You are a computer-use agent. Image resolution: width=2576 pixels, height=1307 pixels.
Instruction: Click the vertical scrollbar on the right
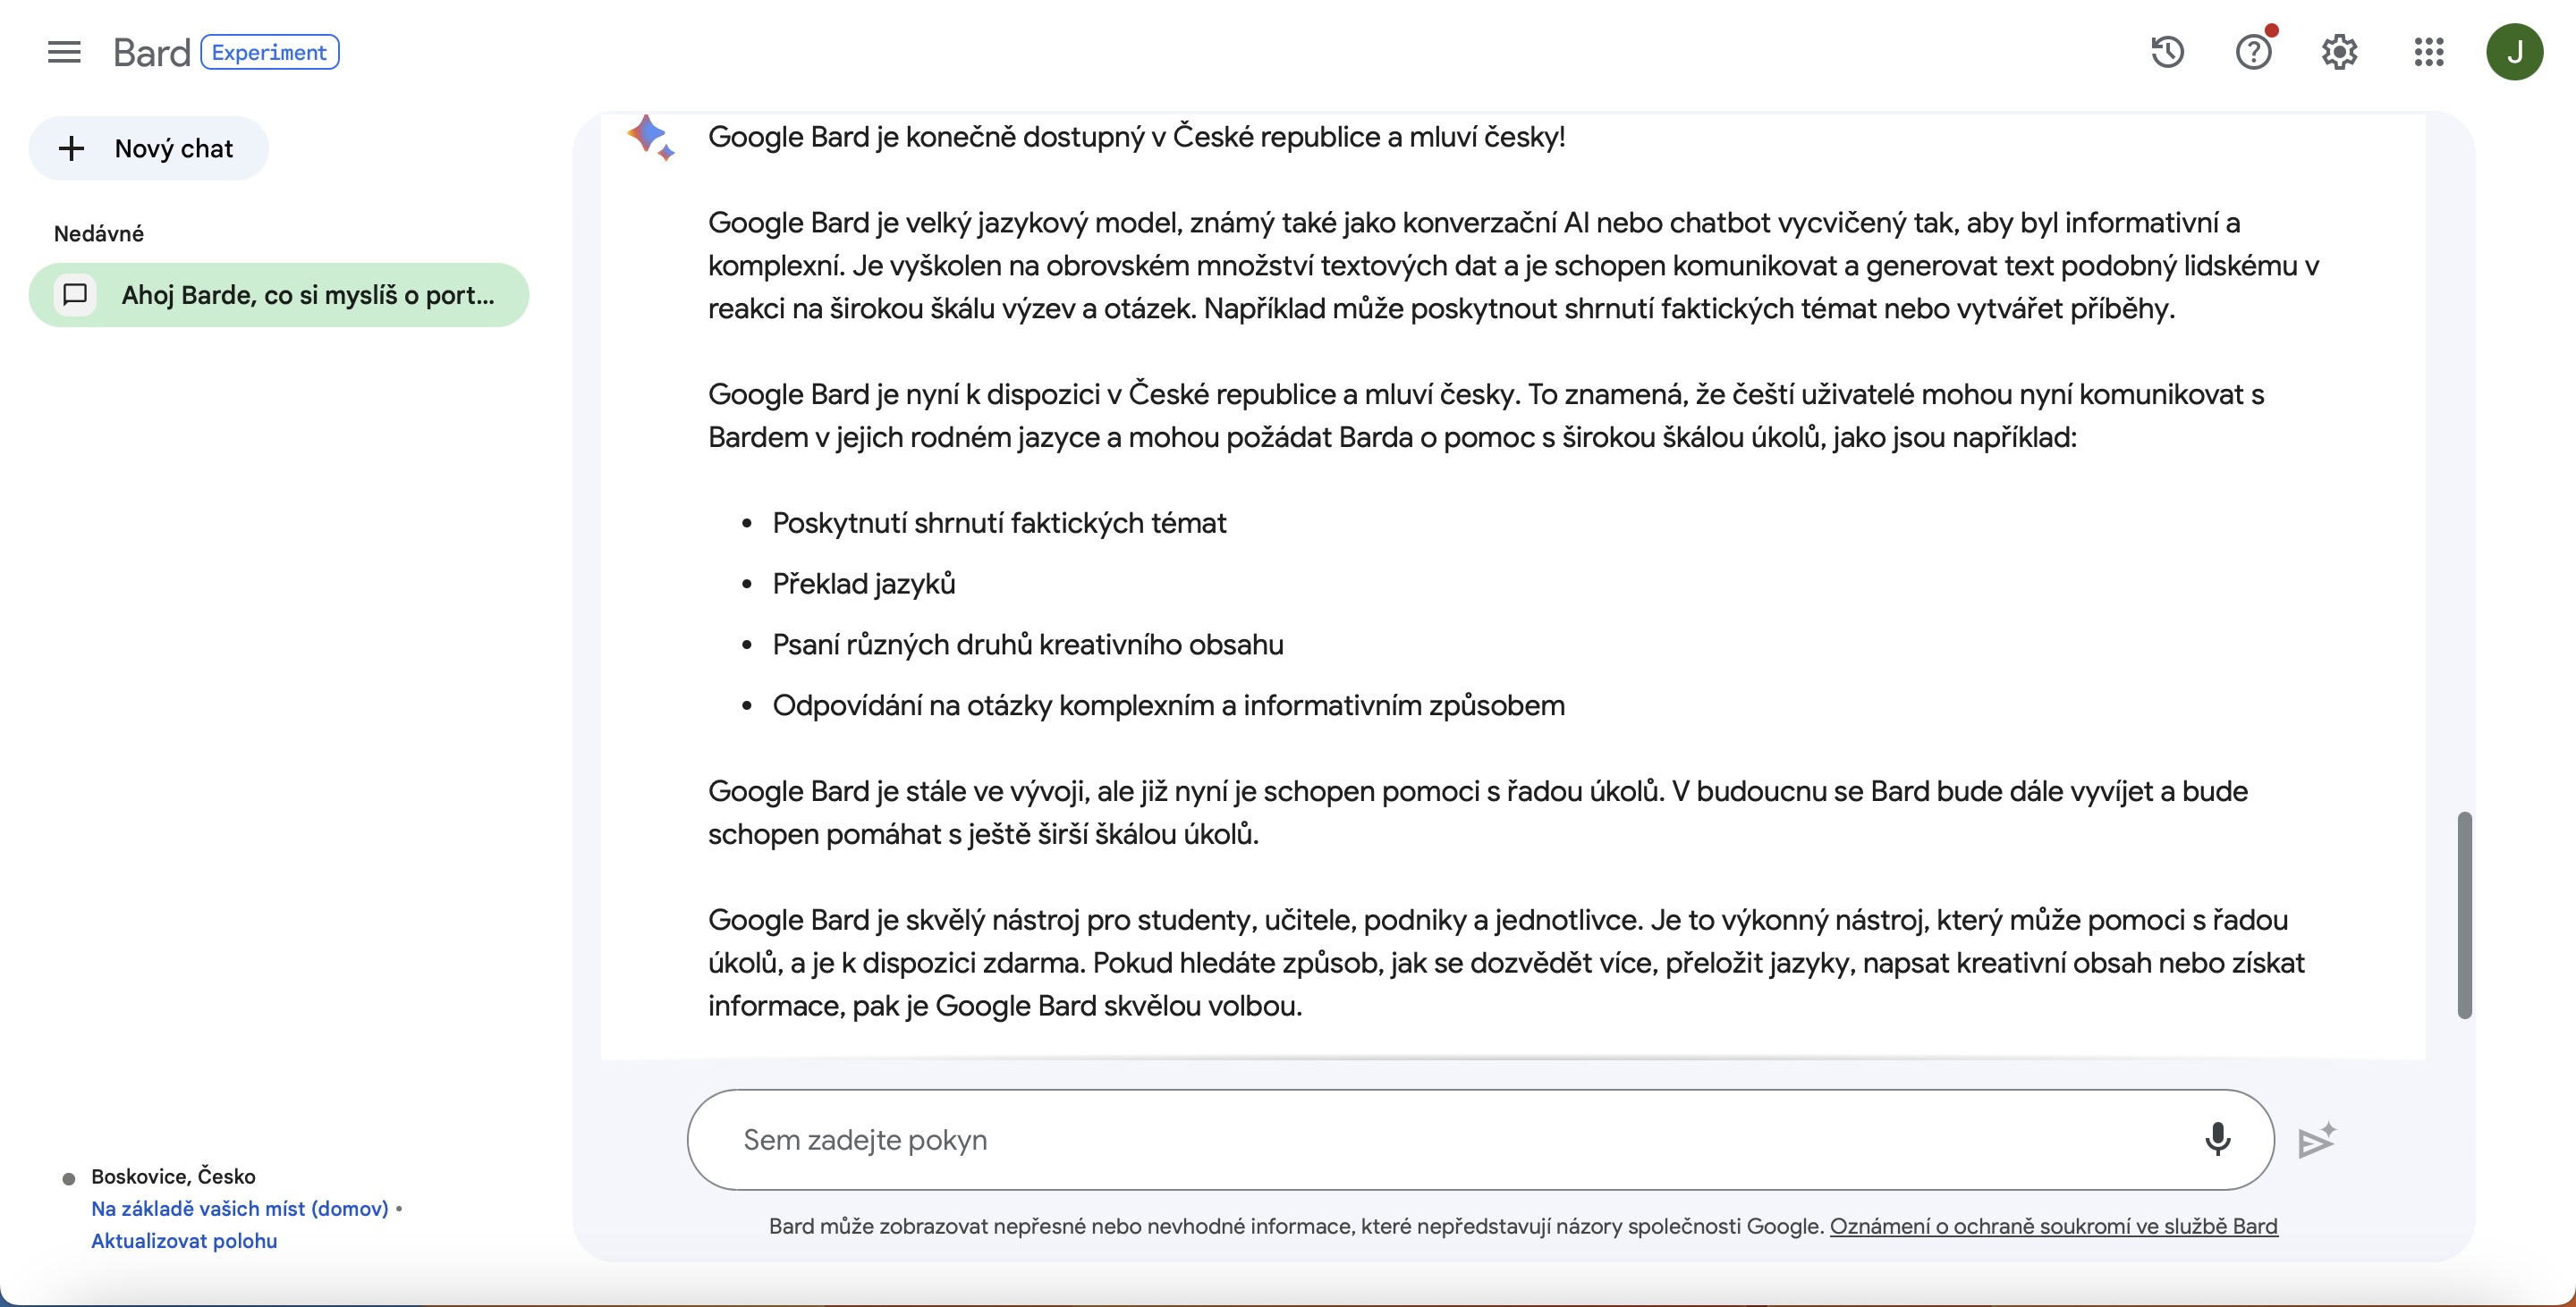click(x=2464, y=915)
